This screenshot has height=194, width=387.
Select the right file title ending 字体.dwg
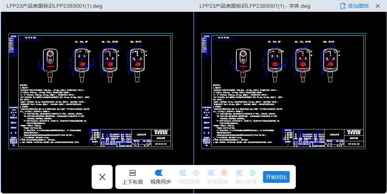(255, 6)
